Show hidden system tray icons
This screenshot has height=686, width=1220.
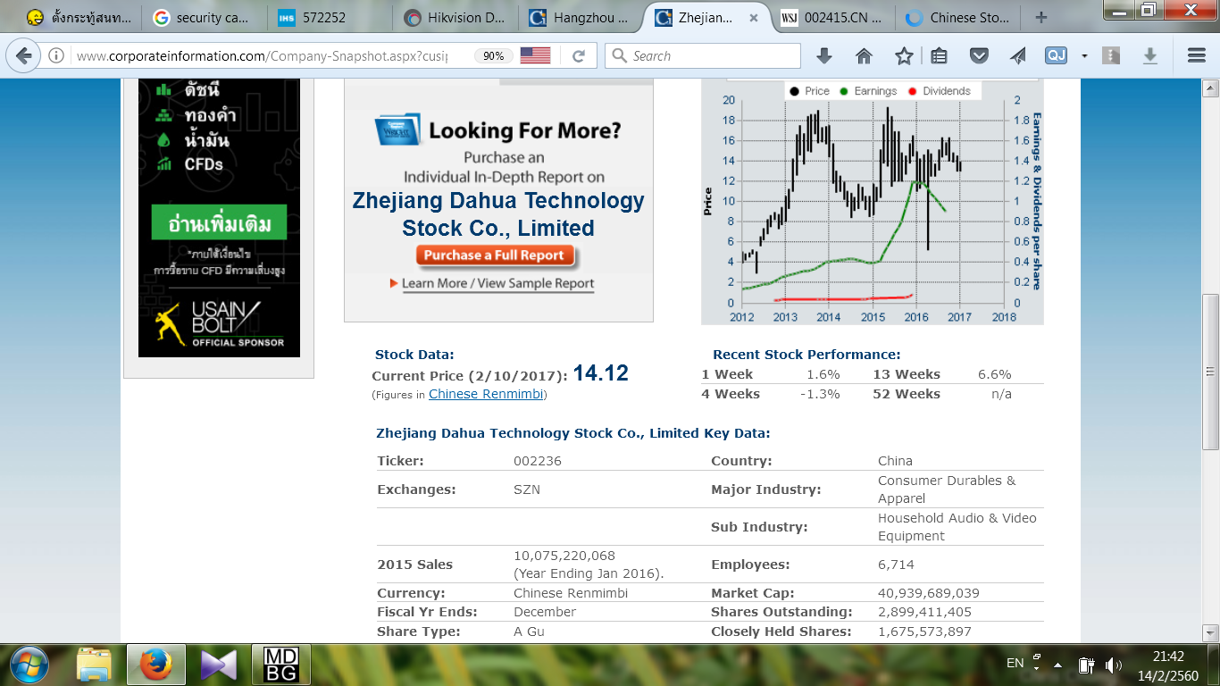[1057, 665]
